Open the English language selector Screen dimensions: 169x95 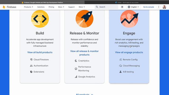coord(133,7)
